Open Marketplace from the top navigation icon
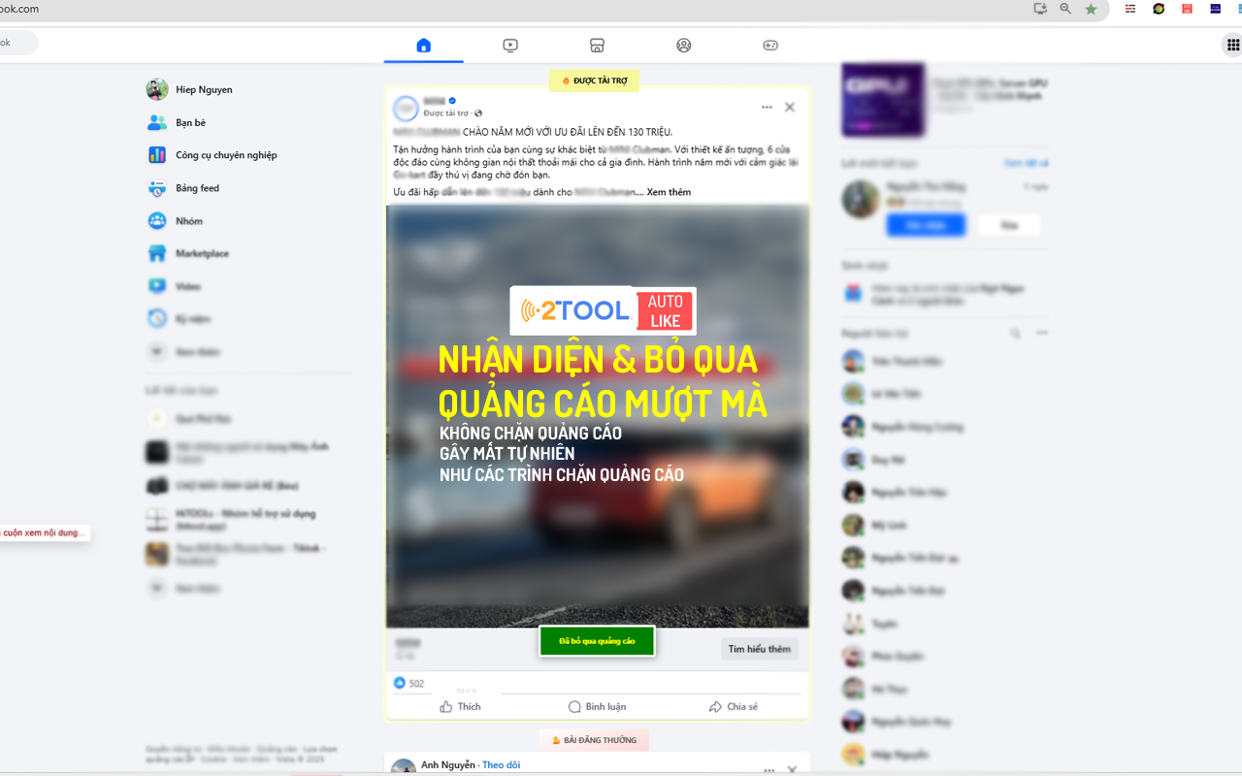Image resolution: width=1242 pixels, height=776 pixels. pos(597,45)
